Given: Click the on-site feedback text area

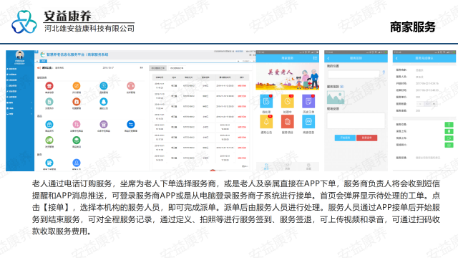Looking at the screenshot, I should (x=356, y=120).
